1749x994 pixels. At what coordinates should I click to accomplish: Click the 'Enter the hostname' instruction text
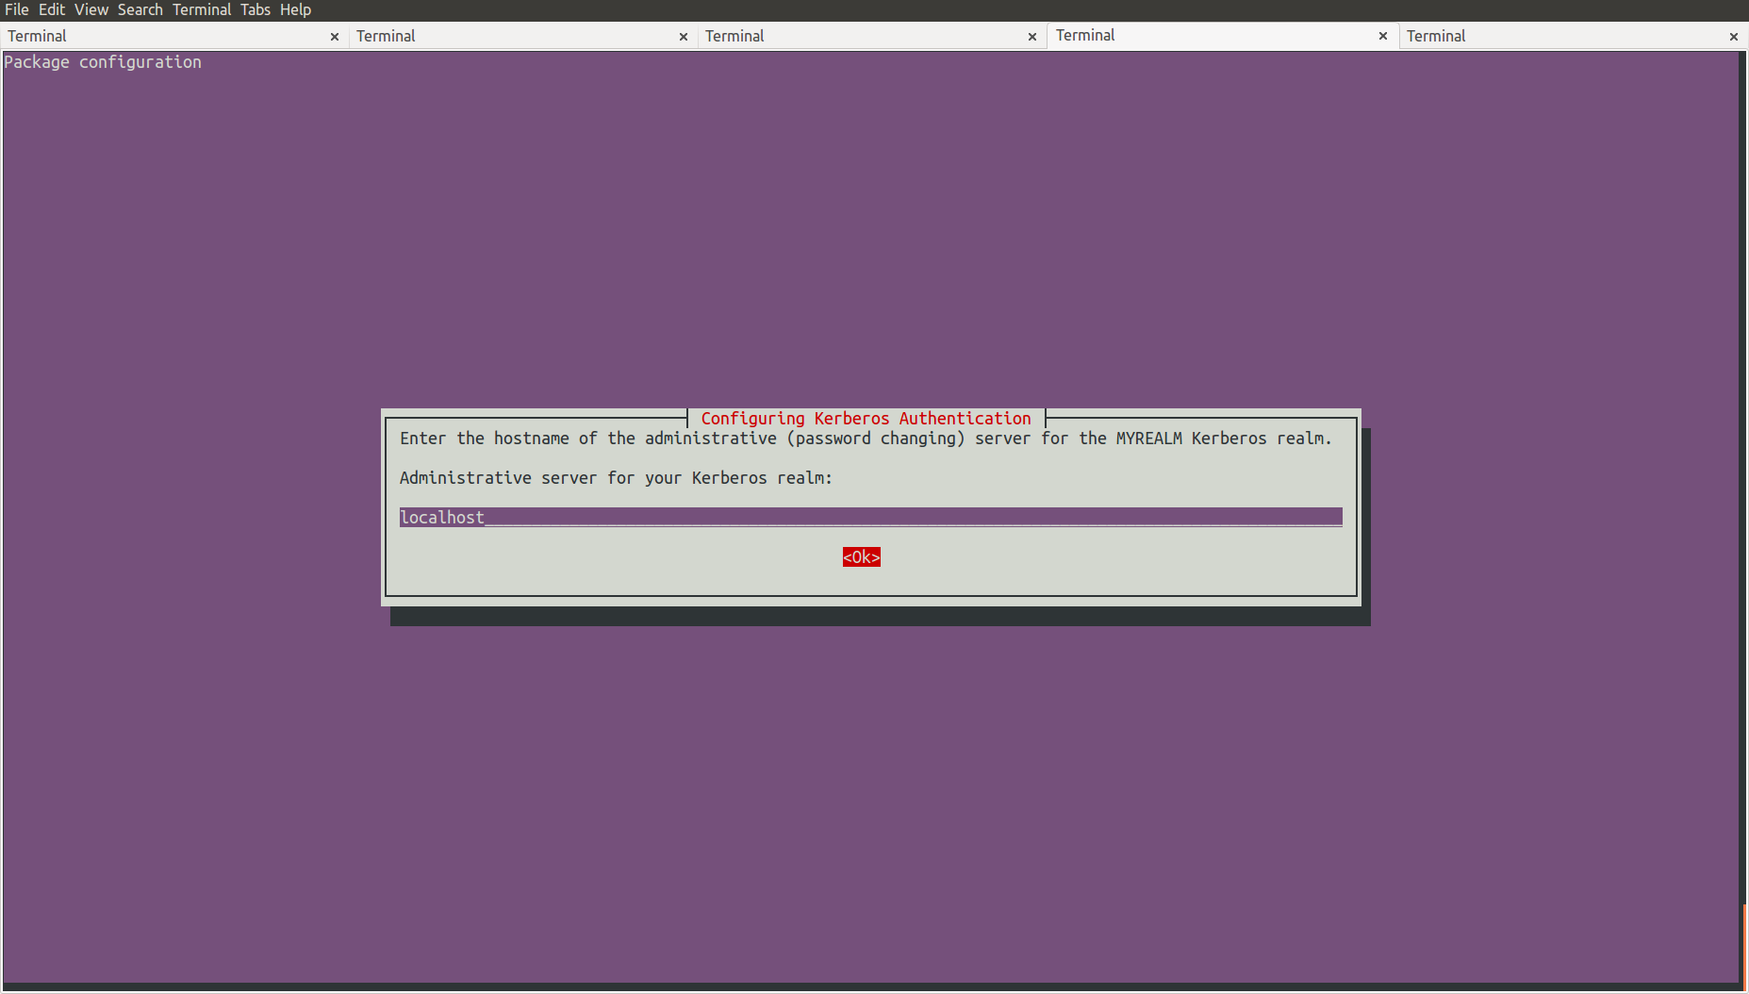pyautogui.click(x=866, y=439)
